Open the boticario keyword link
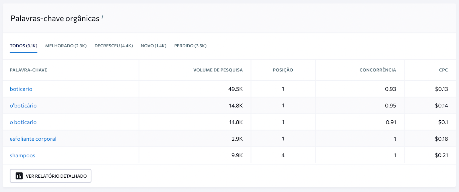 pos(21,89)
